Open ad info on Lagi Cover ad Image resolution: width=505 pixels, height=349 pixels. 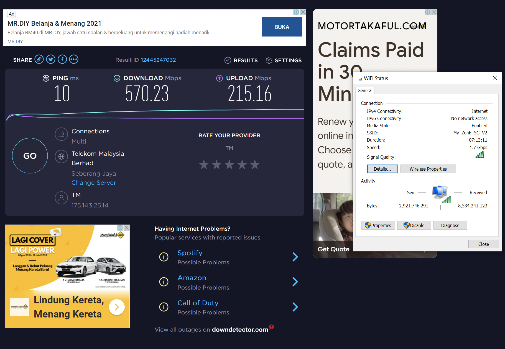tap(120, 228)
